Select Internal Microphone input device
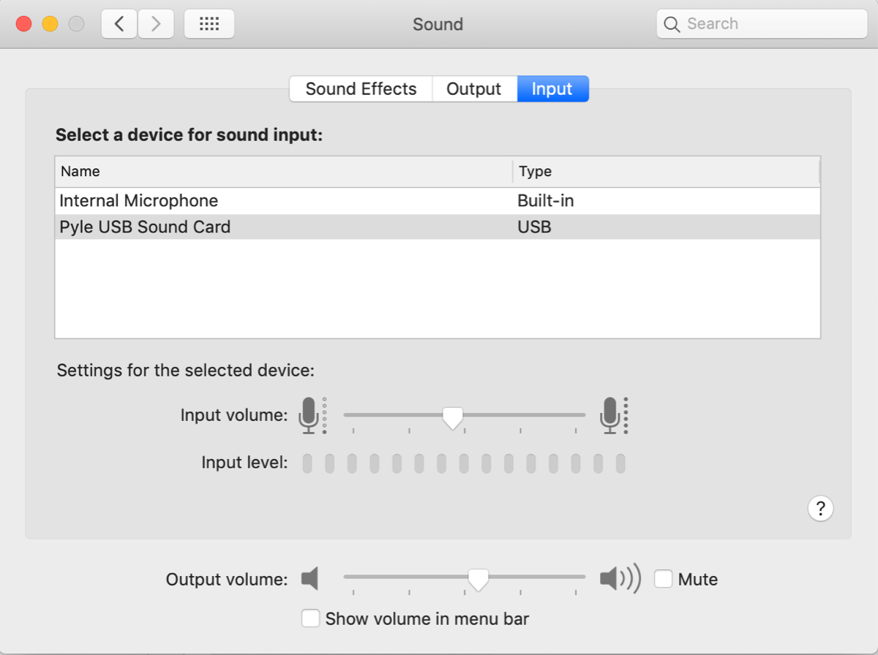This screenshot has height=655, width=878. [x=139, y=200]
